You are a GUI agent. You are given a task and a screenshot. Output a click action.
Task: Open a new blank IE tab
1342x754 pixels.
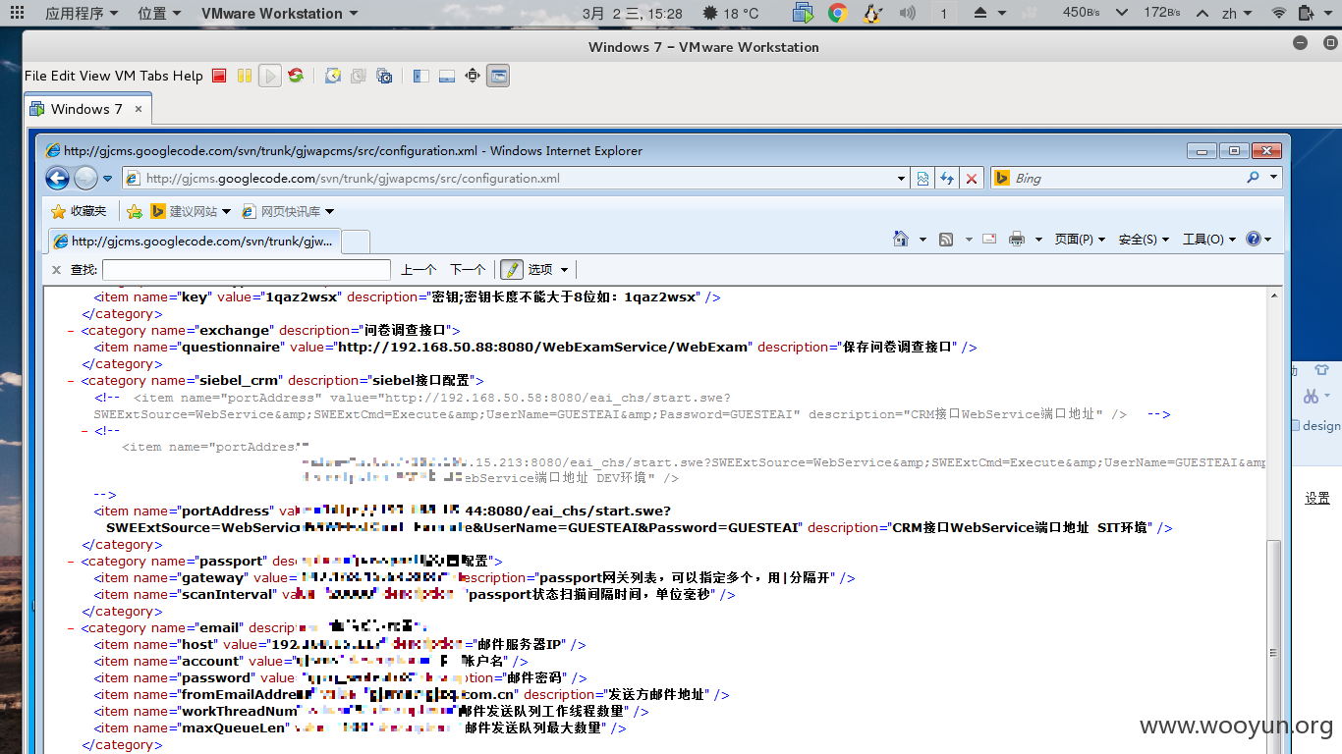(356, 241)
